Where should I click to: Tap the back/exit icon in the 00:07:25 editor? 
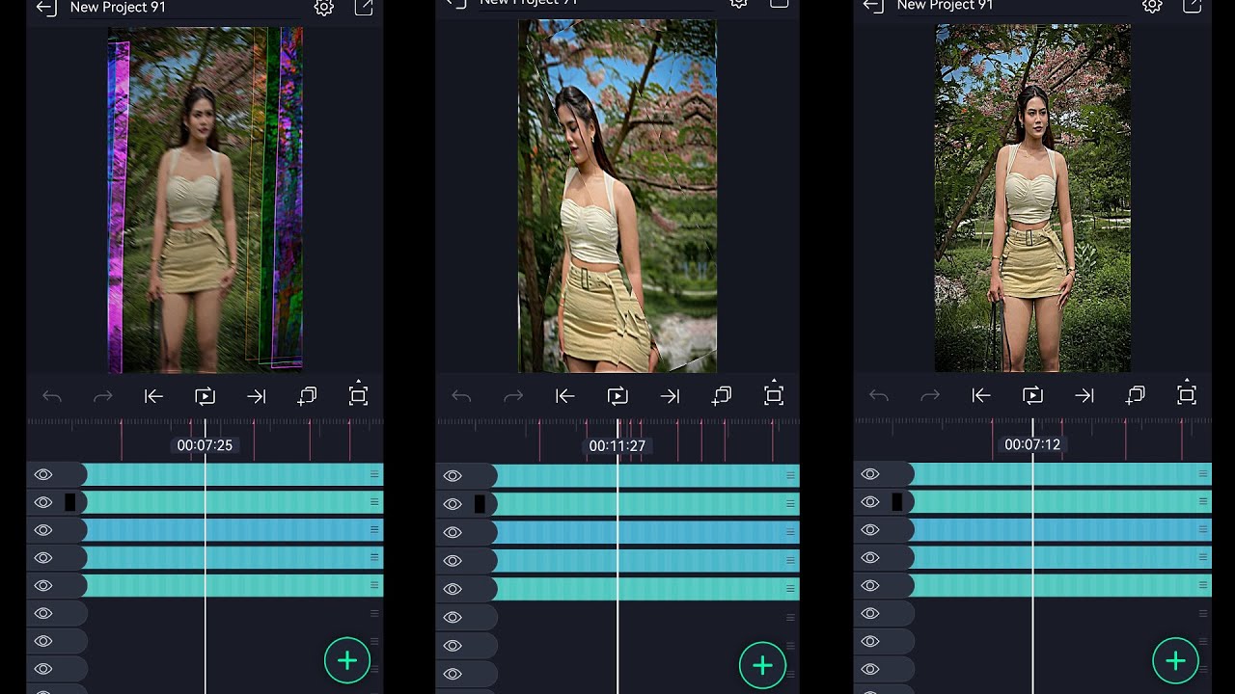45,8
